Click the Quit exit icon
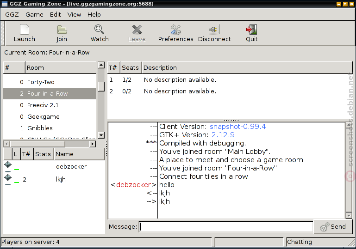This screenshot has height=249, width=356. [x=251, y=30]
